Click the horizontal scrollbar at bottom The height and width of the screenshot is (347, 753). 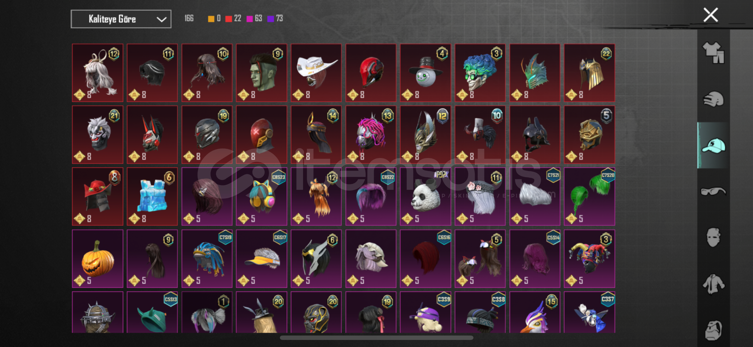pyautogui.click(x=376, y=338)
